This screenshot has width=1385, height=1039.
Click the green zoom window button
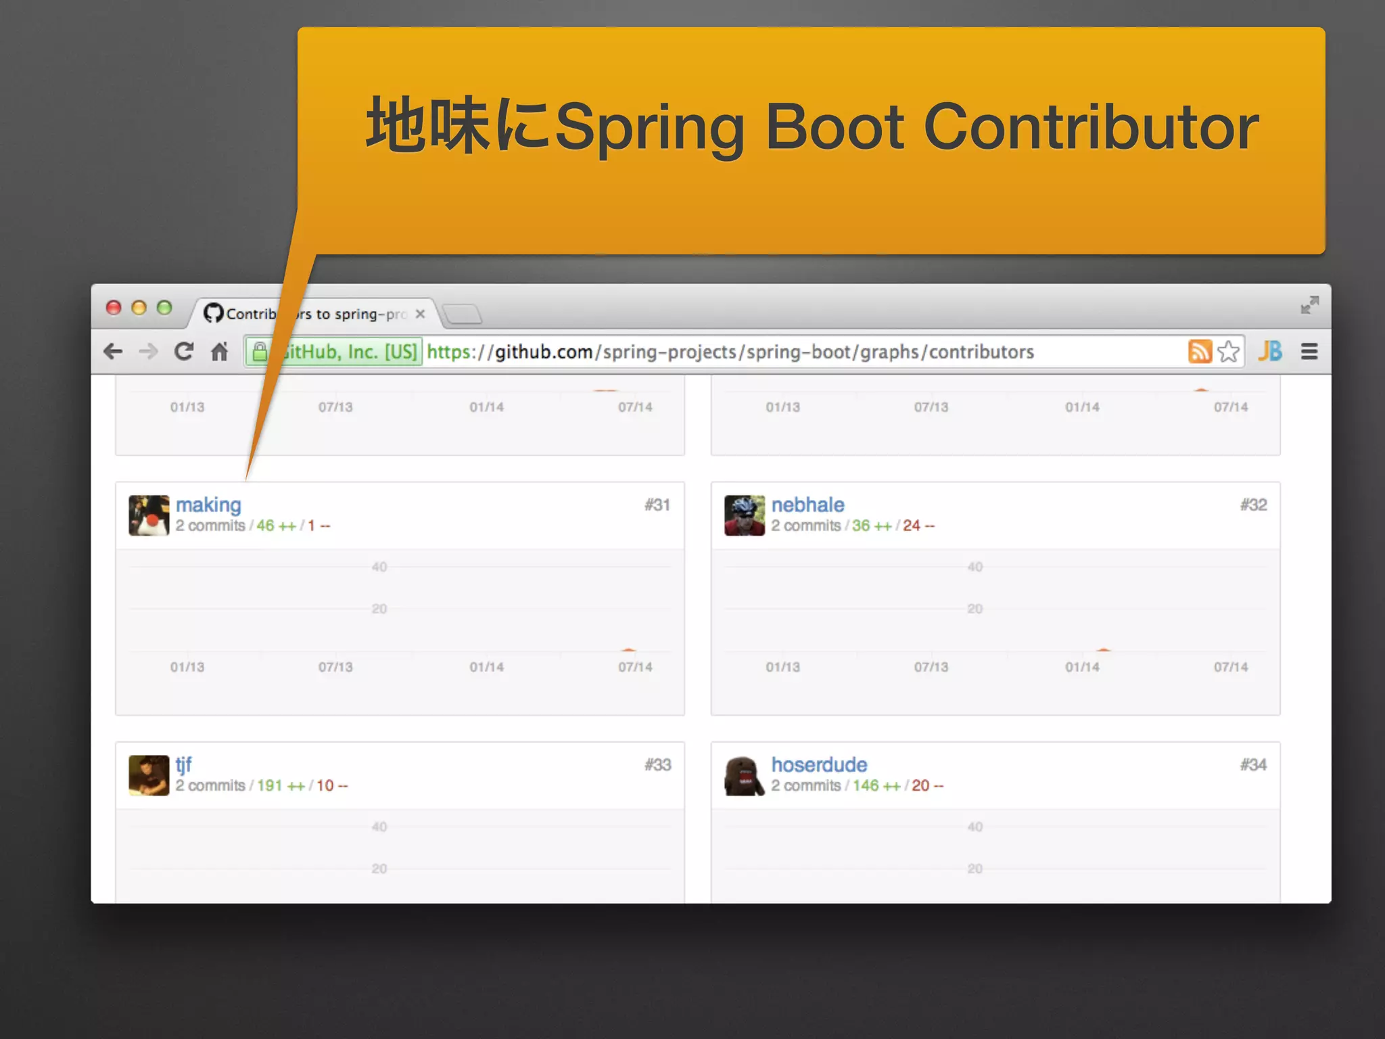(164, 308)
